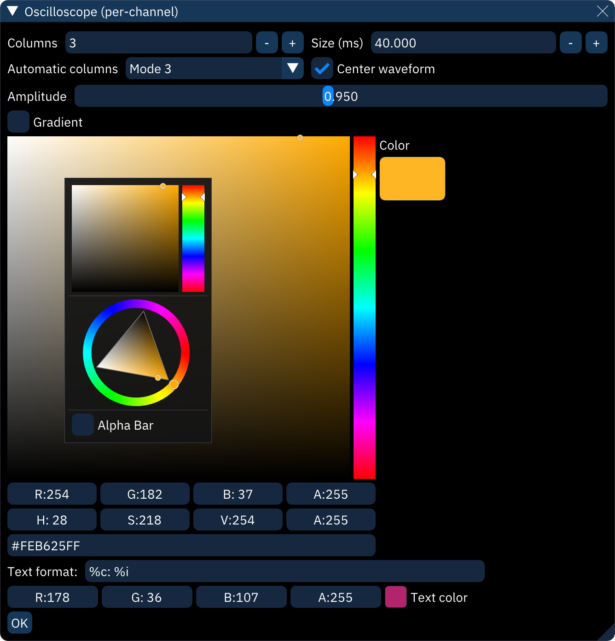
Task: Enable the Gradient checkbox
Action: click(18, 122)
